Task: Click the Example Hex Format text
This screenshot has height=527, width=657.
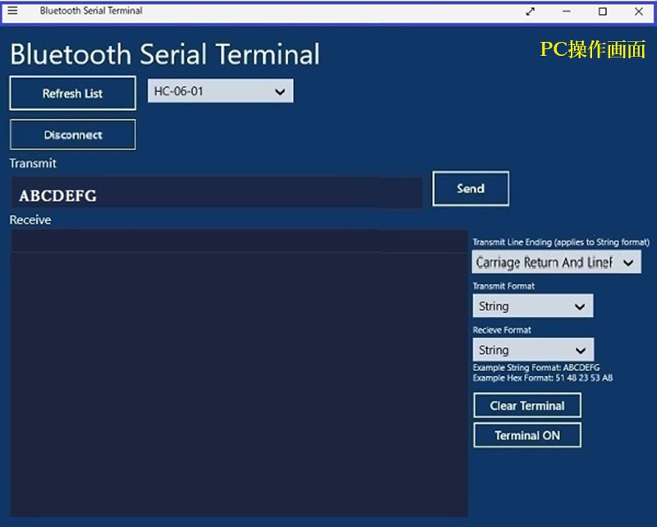Action: pos(542,378)
